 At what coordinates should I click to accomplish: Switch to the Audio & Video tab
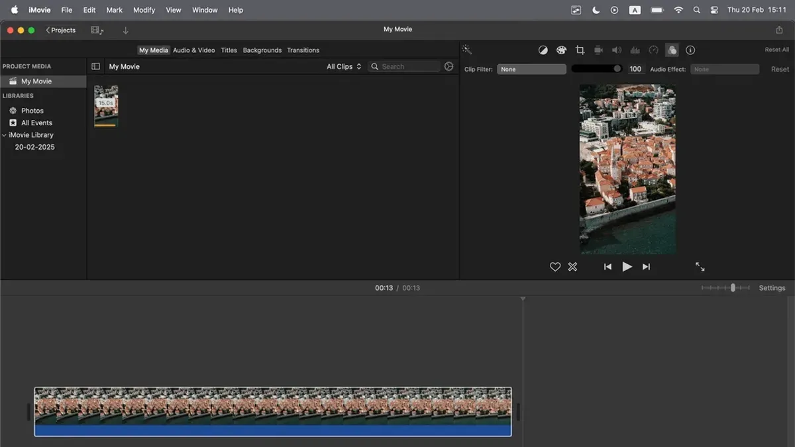194,50
